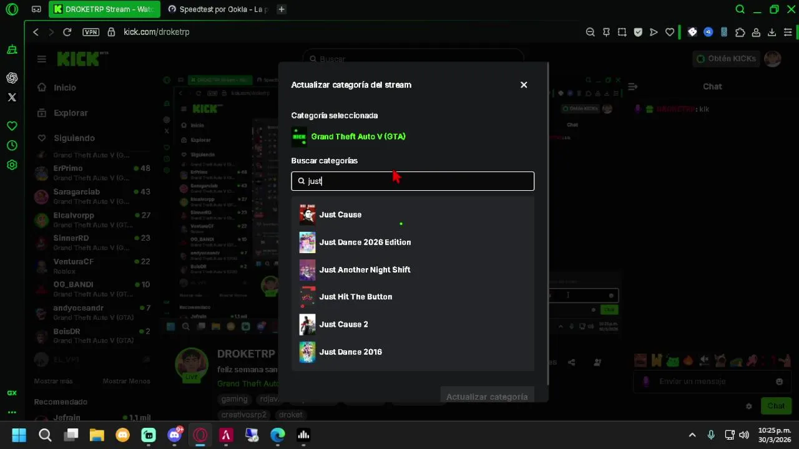799x449 pixels.
Task: Select Just Cause 2 category result
Action: click(x=413, y=324)
